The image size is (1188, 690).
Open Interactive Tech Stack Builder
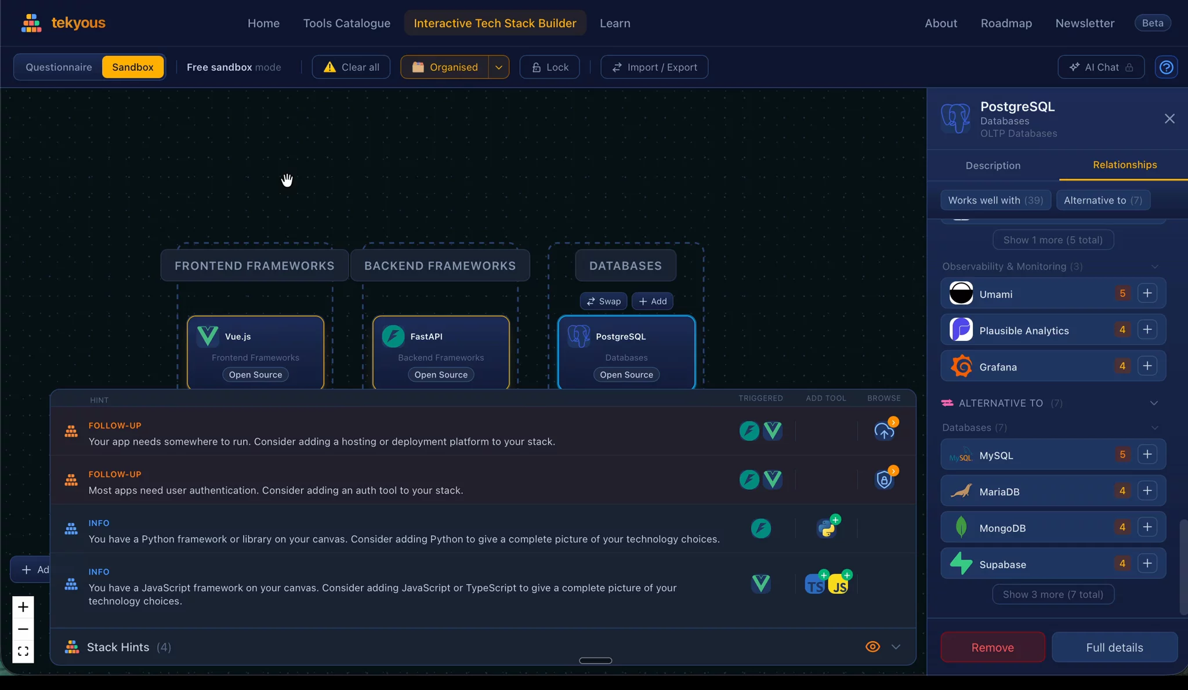click(495, 23)
